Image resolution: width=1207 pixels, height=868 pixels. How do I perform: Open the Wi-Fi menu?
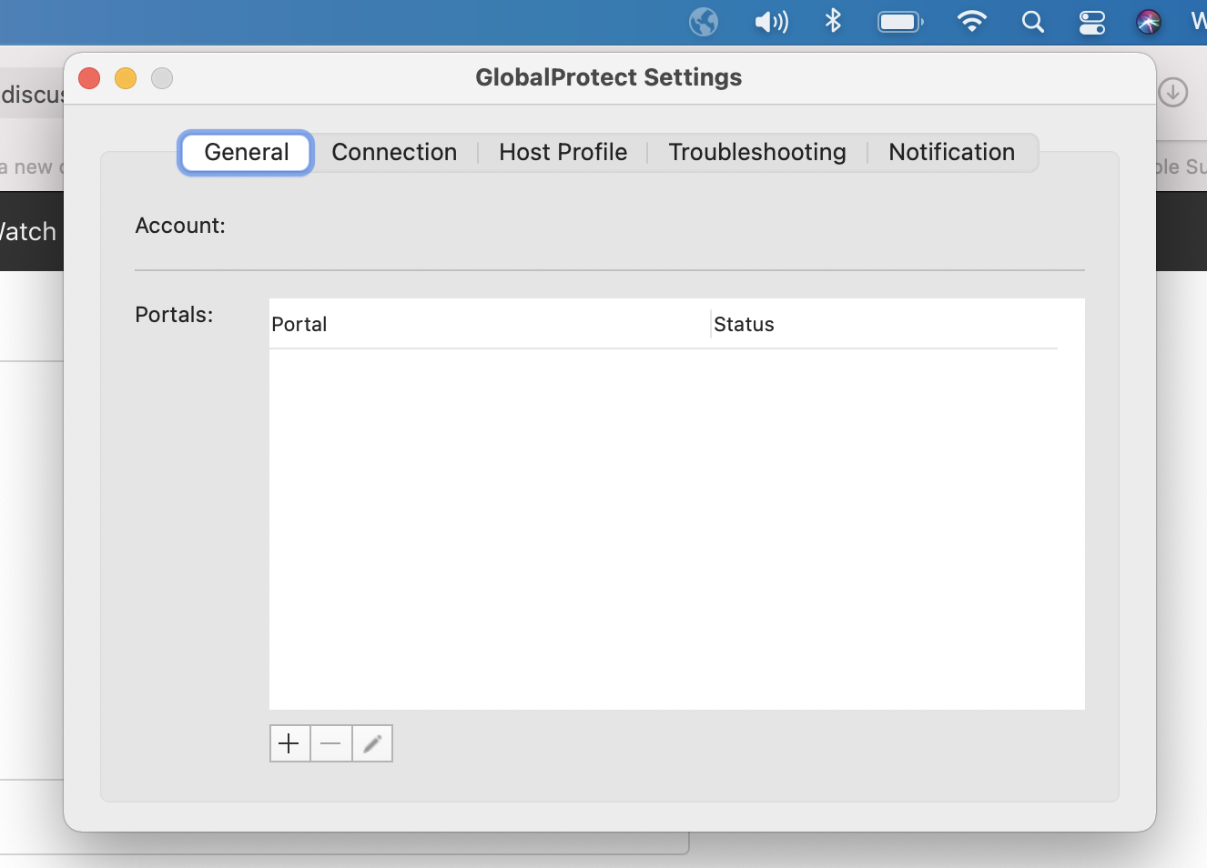click(x=972, y=22)
